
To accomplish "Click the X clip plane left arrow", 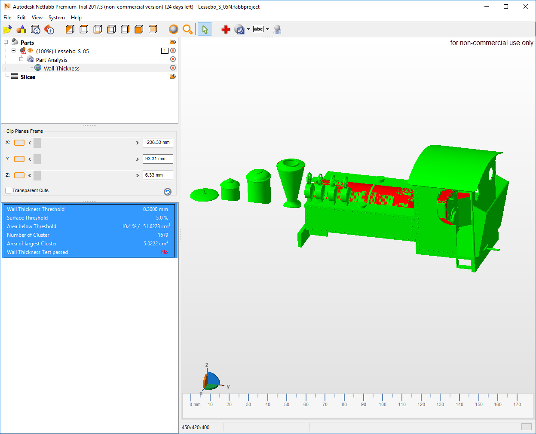I will pos(30,143).
